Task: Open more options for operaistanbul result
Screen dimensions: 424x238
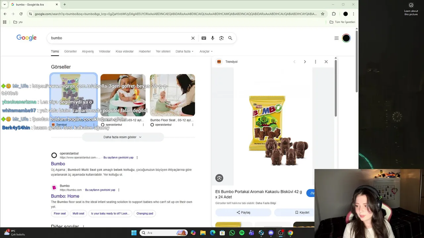Action: coord(137,158)
